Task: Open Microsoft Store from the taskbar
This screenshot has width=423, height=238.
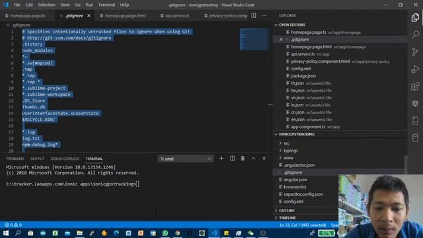Action: pyautogui.click(x=30, y=233)
